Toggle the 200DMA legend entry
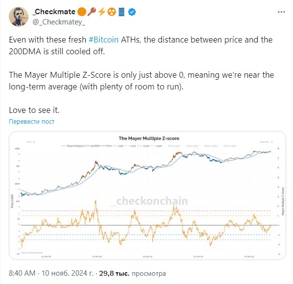 point(93,146)
